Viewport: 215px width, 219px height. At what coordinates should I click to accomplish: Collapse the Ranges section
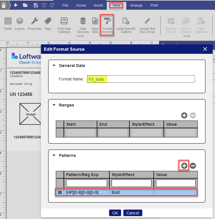[54, 105]
